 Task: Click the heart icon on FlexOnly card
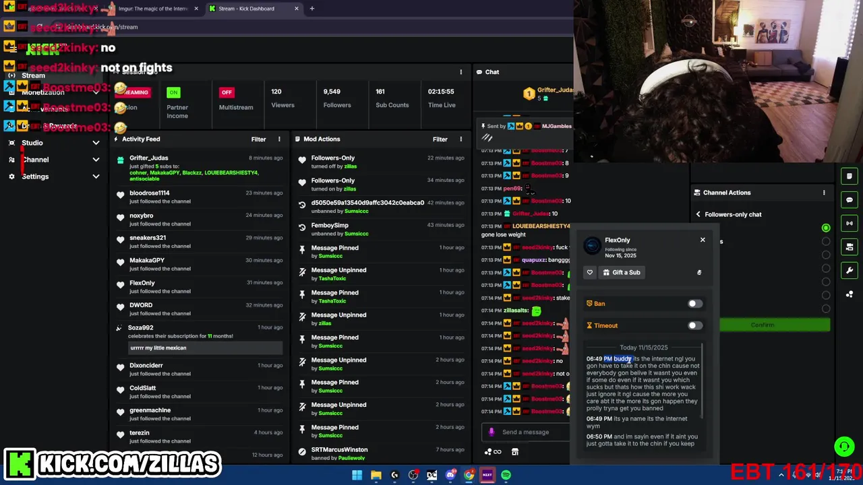tap(590, 272)
